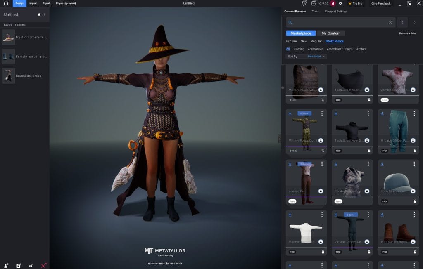
Task: Open the Sort By Date Added dropdown
Action: coord(316,56)
